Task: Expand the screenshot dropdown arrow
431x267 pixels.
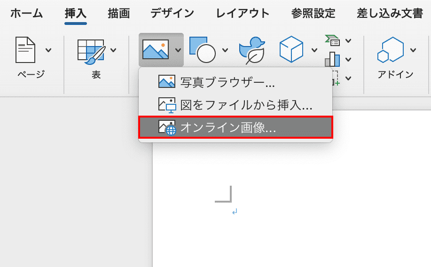Action: (x=348, y=79)
